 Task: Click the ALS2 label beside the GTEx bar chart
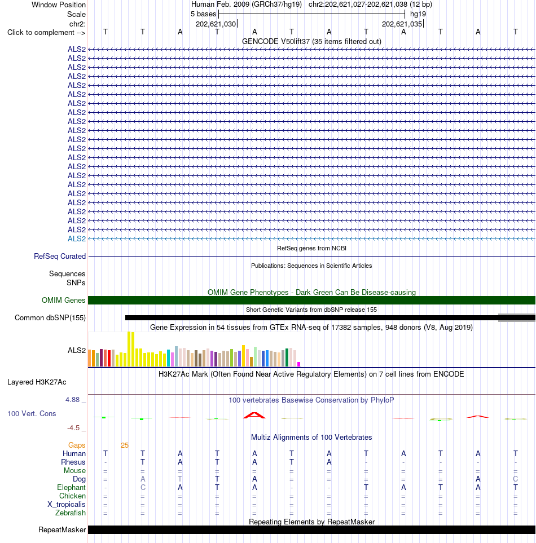pos(77,351)
